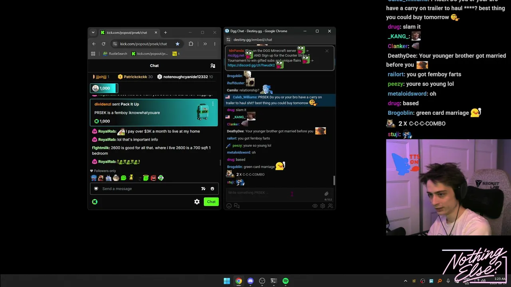Click the chat identity badge in Kick input
This screenshot has height=287, width=511.
point(96,189)
